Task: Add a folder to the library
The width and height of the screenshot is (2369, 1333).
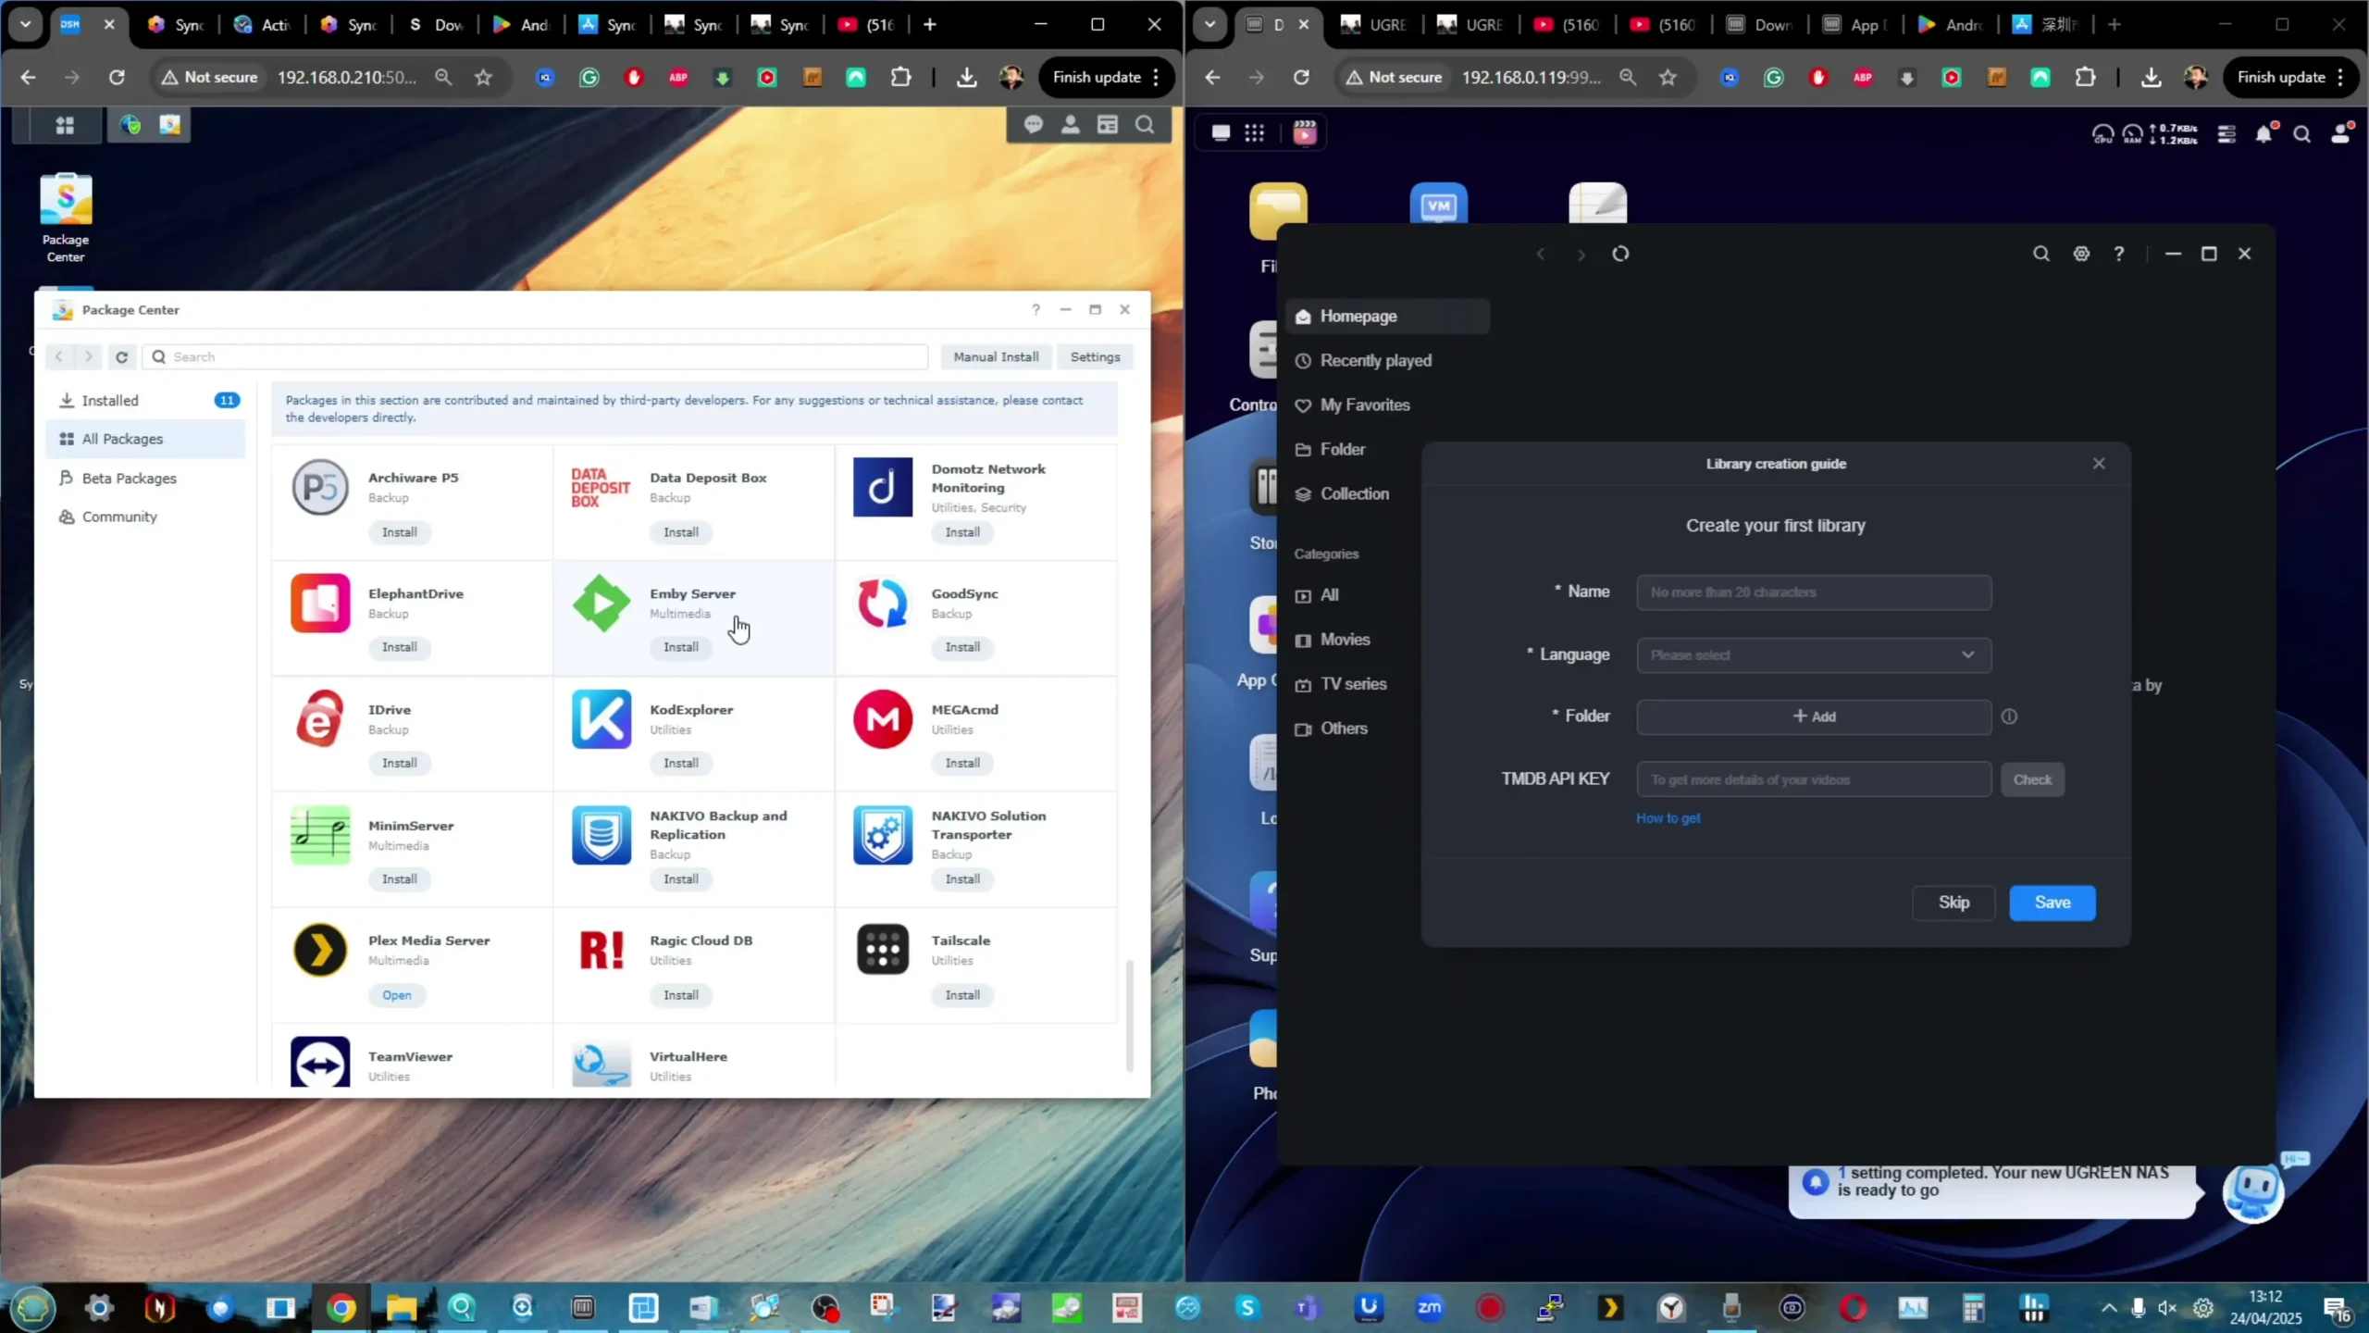Action: tap(1814, 716)
